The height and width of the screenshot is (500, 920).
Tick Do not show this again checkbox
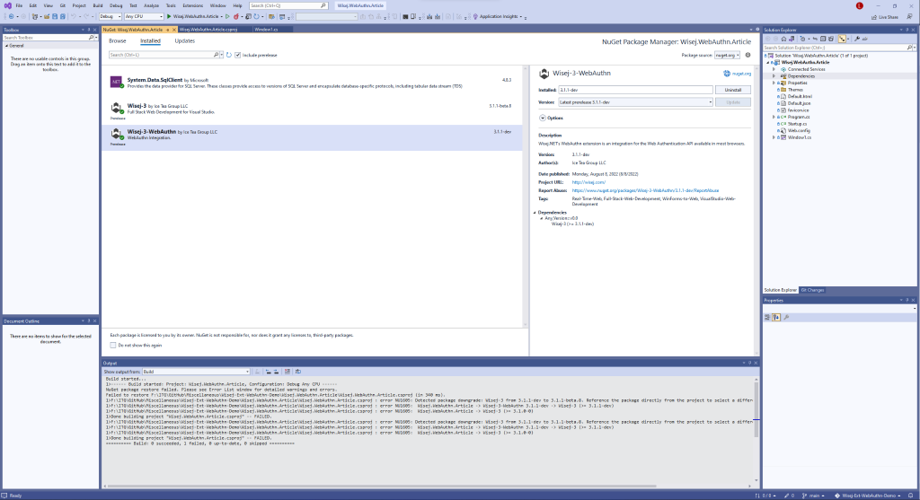[113, 346]
